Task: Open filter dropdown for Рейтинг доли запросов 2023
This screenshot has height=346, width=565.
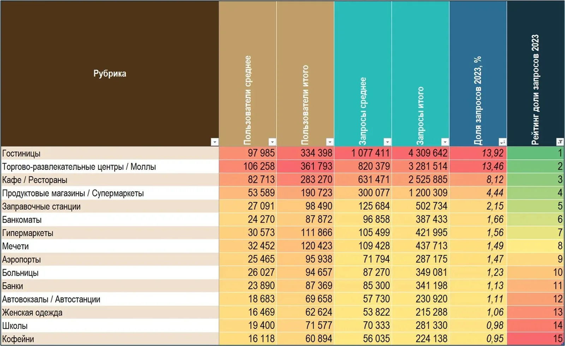Action: click(x=560, y=142)
